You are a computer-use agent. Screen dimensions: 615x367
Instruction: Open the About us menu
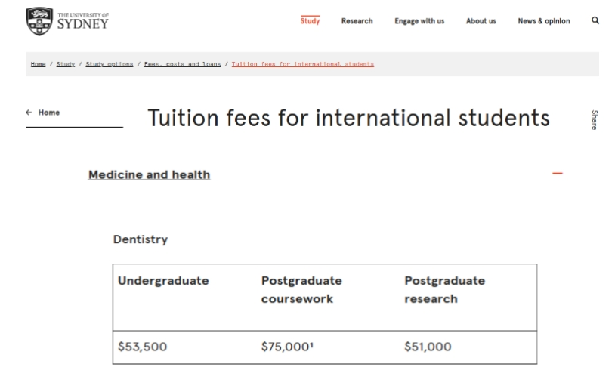coord(481,21)
